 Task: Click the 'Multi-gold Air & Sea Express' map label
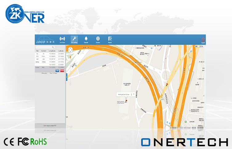[121, 102]
